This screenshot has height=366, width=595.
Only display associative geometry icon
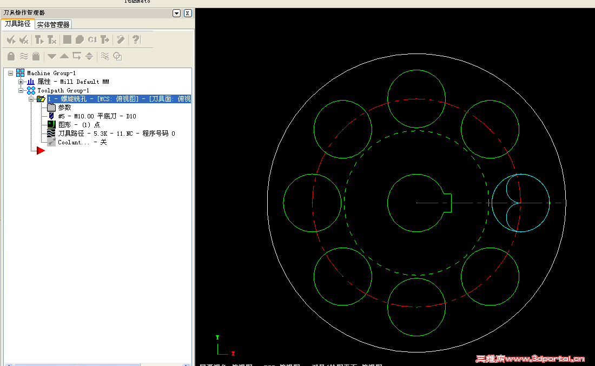[x=117, y=56]
